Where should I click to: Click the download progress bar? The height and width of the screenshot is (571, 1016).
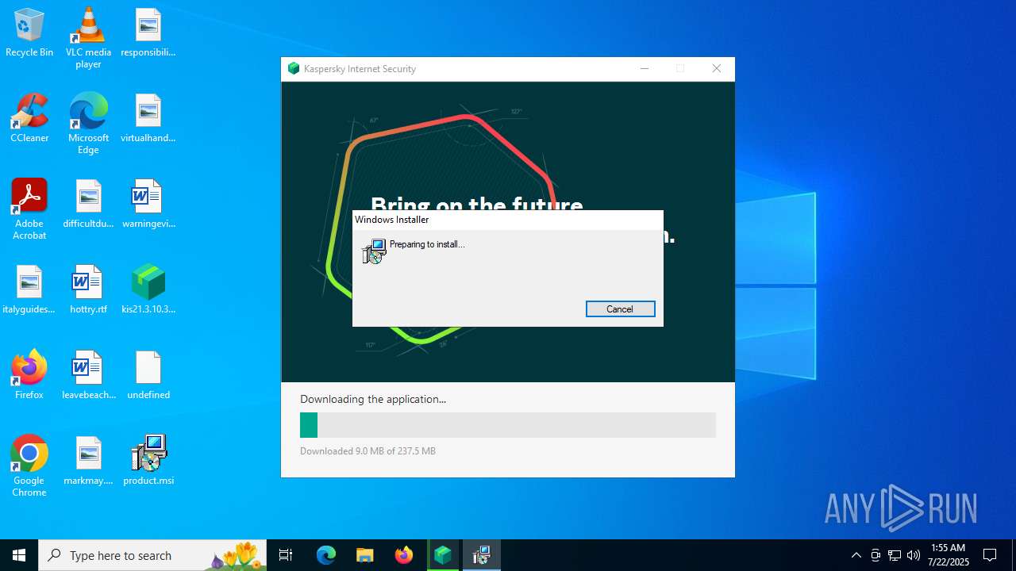point(508,425)
